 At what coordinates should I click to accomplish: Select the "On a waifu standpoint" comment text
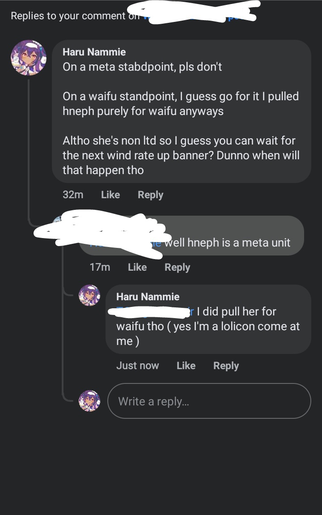coord(181,103)
